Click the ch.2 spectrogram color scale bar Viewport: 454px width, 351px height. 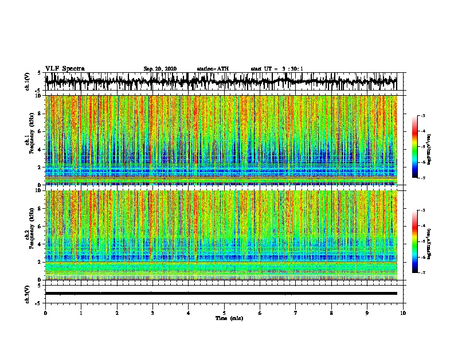click(414, 241)
